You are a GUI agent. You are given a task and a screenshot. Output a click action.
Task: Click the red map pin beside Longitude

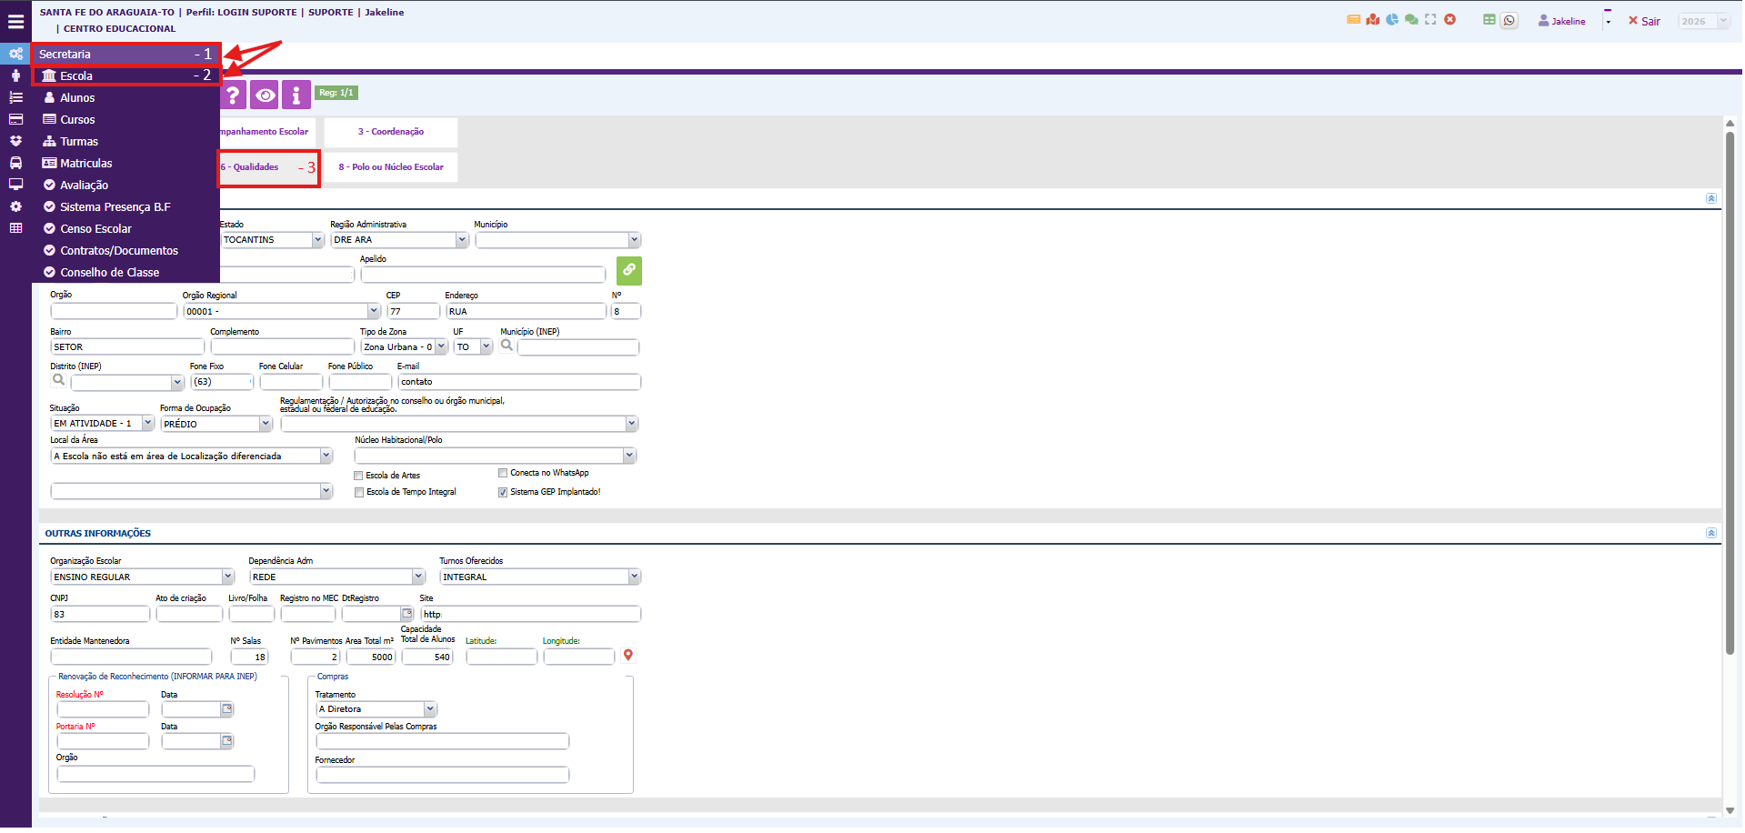pyautogui.click(x=627, y=656)
